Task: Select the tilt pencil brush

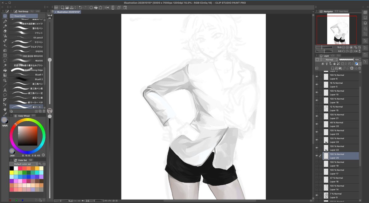Action: pos(26,38)
